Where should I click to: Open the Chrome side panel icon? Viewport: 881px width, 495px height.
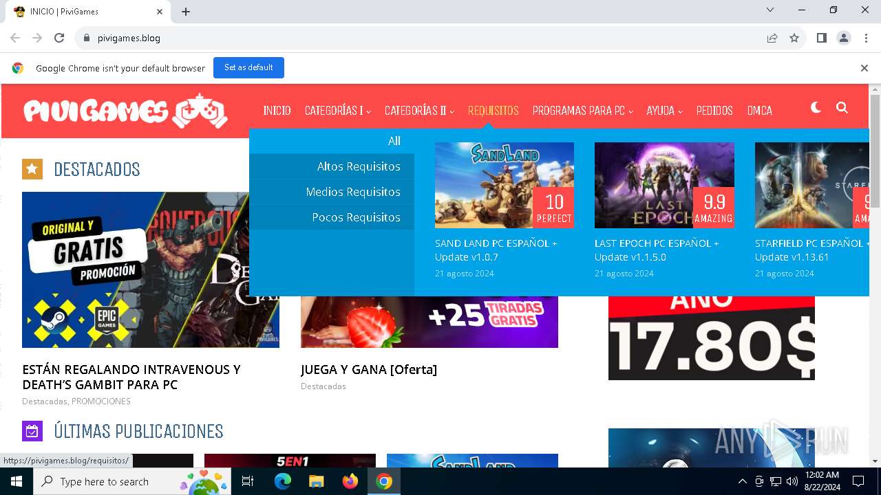tap(821, 38)
